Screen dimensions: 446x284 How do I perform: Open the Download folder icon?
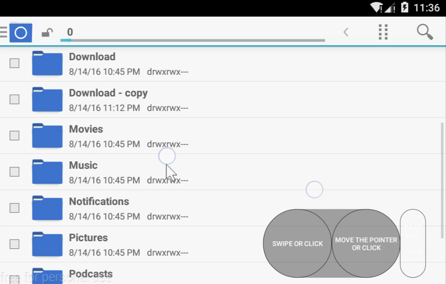47,63
